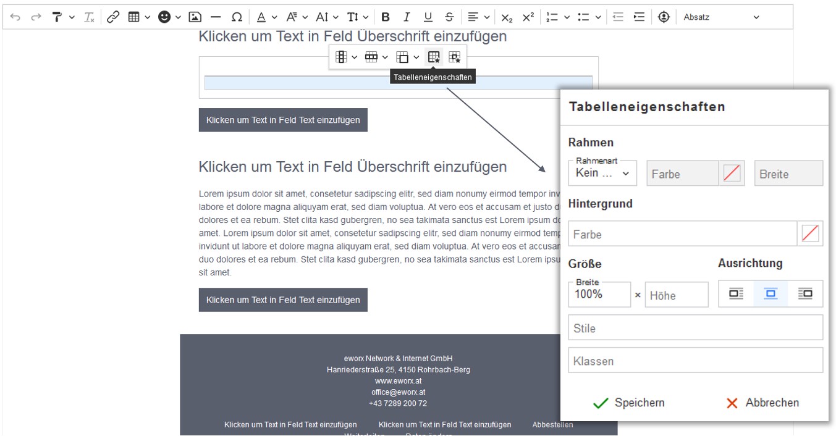Click the redo arrow in the toolbar

pos(36,17)
